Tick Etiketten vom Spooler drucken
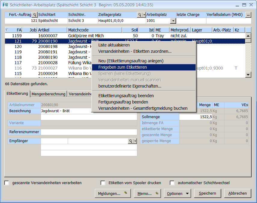 pos(103,183)
